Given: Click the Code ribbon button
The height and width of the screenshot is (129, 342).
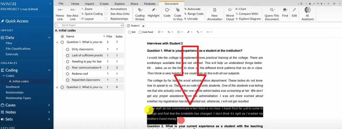Looking at the screenshot, I should [x=167, y=13].
